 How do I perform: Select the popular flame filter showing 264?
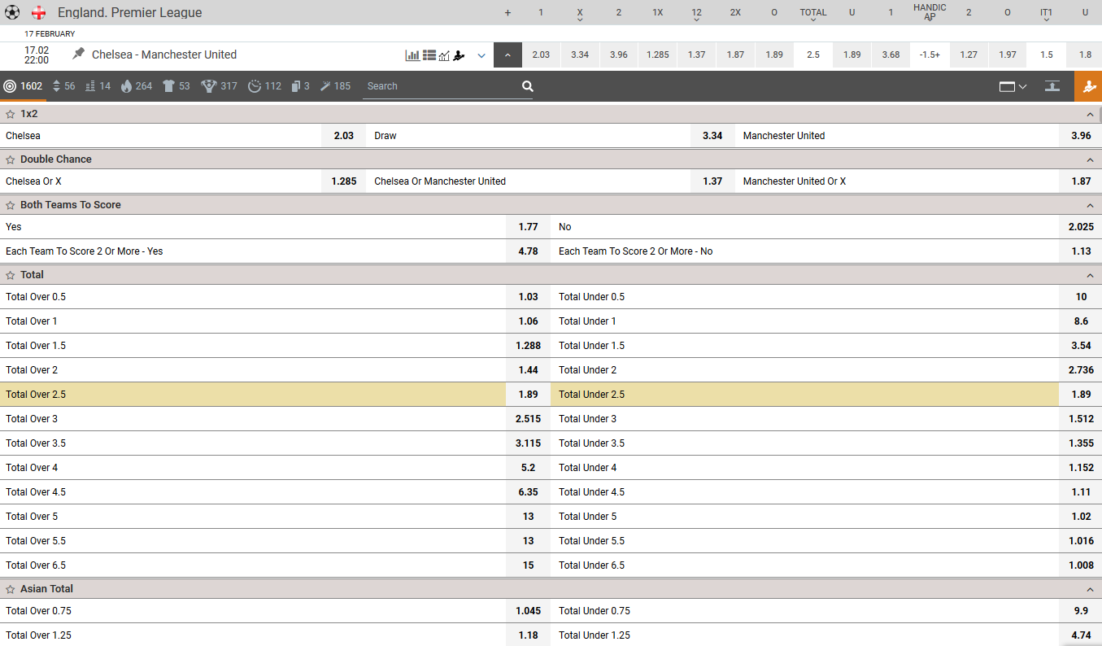click(x=137, y=85)
